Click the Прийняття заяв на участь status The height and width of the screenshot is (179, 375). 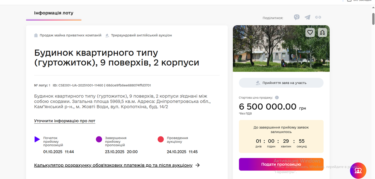281,83
